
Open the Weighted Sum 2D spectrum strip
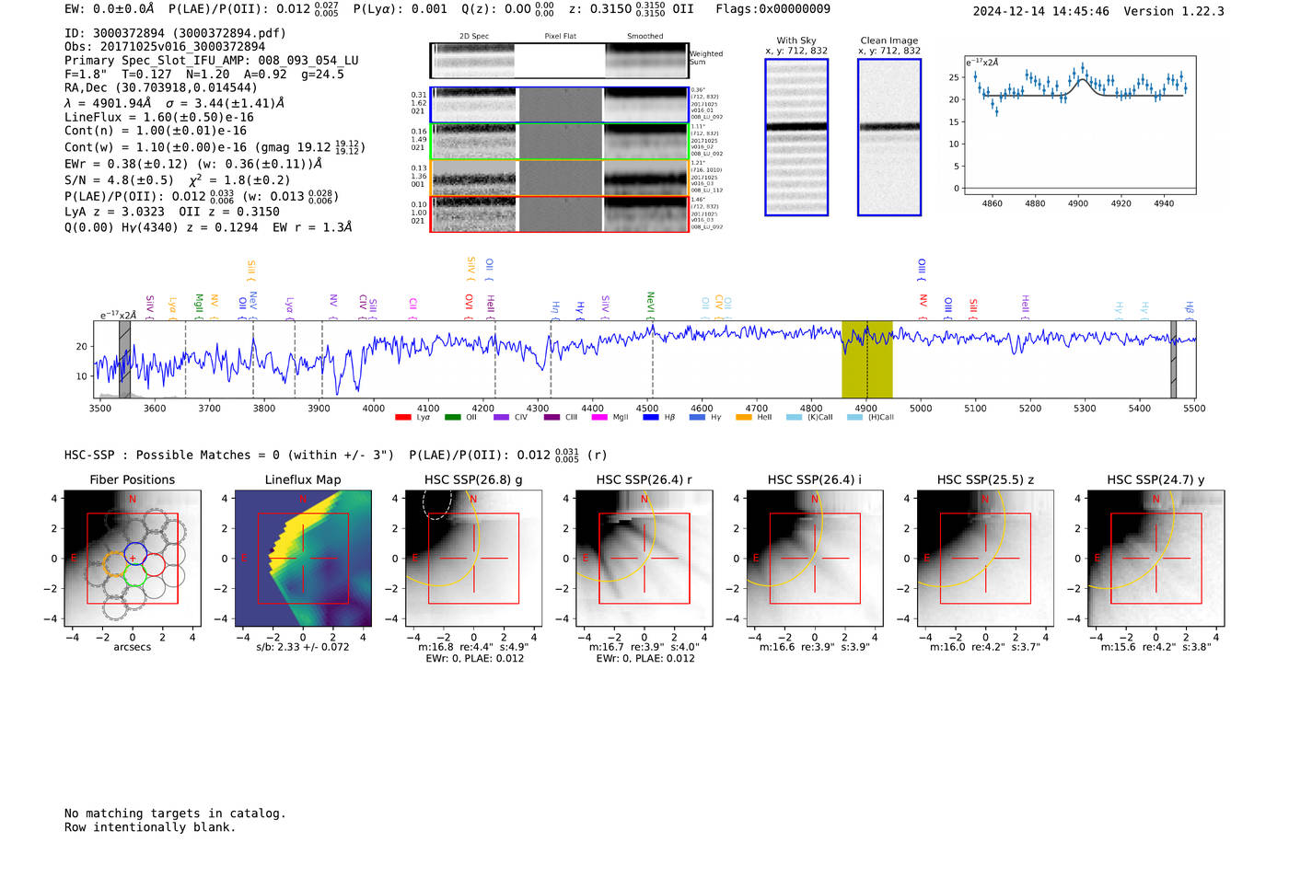click(559, 61)
